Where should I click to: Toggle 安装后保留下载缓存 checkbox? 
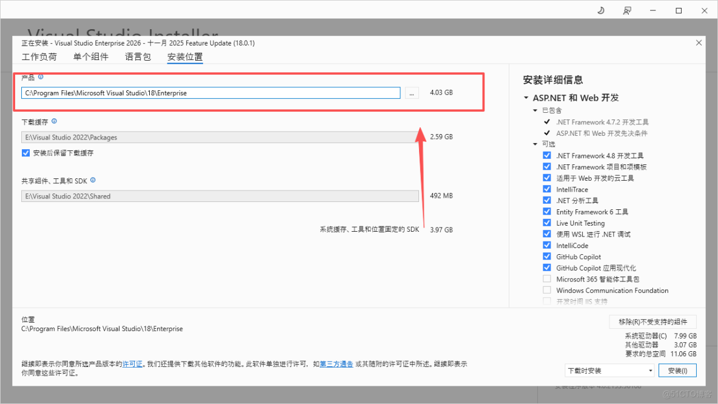(25, 153)
